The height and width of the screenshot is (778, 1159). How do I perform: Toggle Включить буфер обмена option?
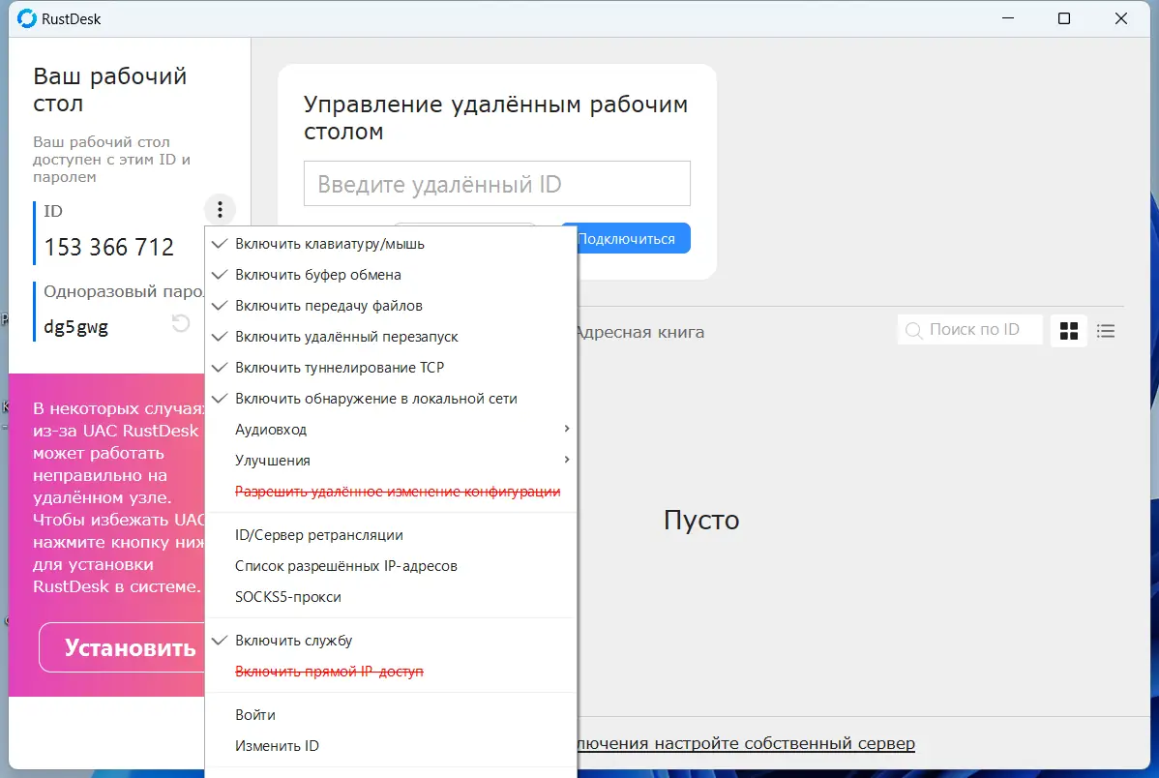click(391, 275)
